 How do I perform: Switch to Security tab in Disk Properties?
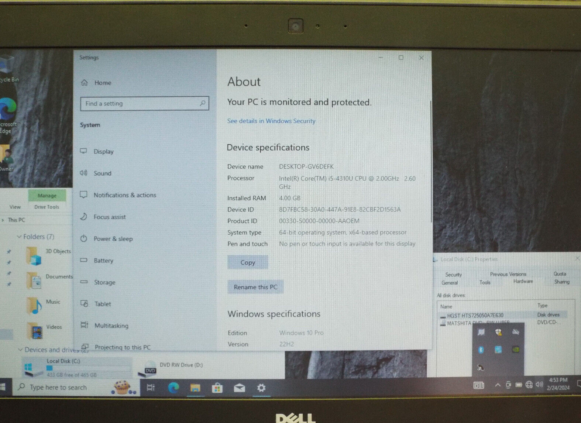coord(453,275)
